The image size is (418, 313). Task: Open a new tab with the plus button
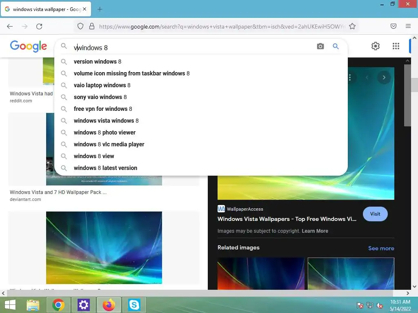[x=100, y=9]
